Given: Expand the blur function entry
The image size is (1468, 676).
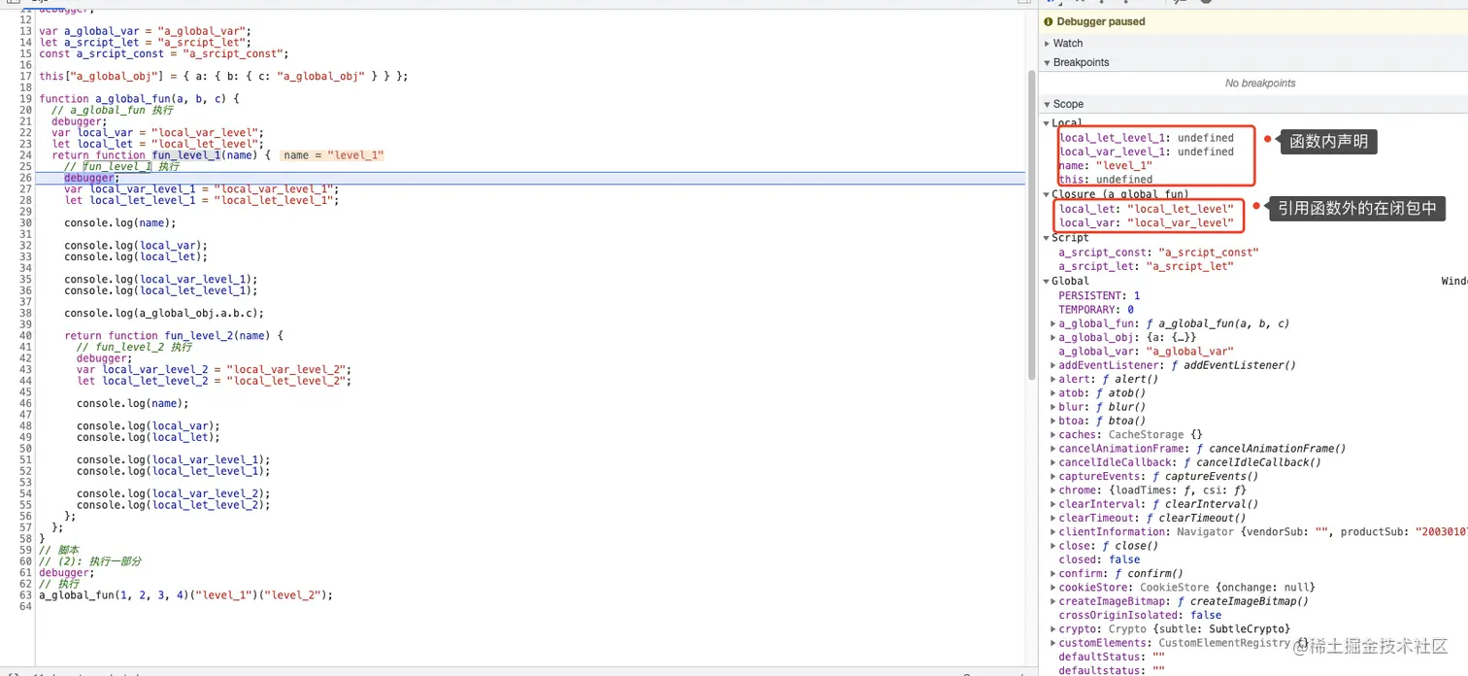Looking at the screenshot, I should pos(1054,407).
